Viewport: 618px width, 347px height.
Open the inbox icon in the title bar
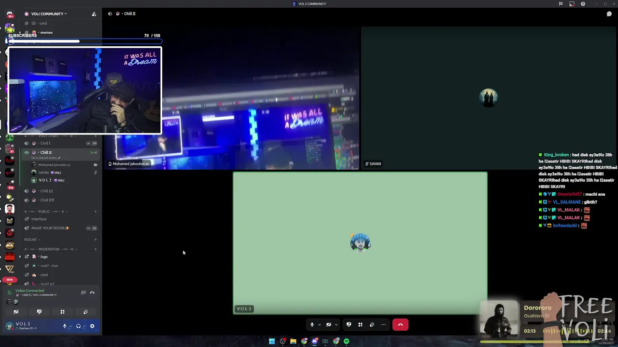572,4
